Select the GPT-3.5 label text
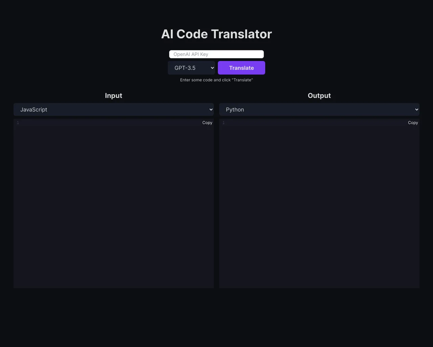433x347 pixels. point(185,68)
